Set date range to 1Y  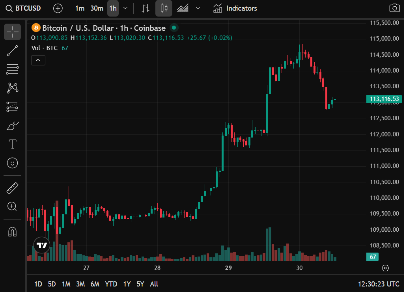[x=127, y=284]
